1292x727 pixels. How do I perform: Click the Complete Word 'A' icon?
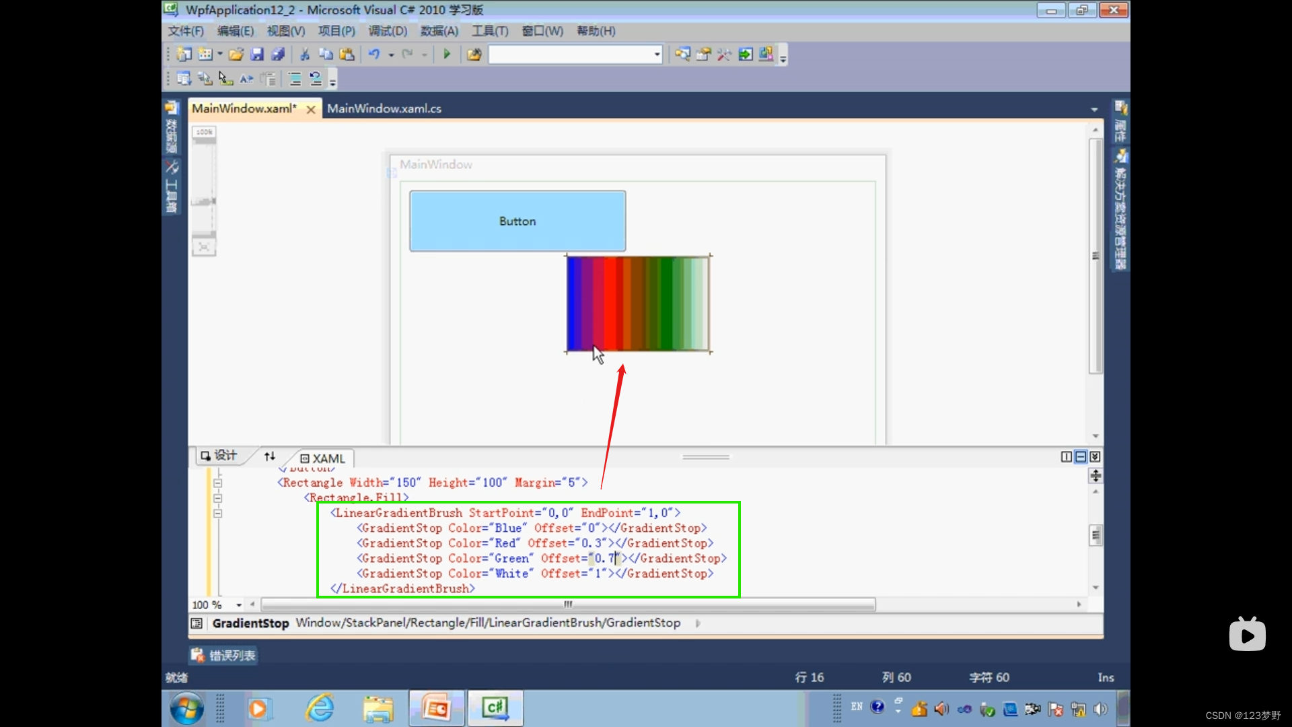246,79
